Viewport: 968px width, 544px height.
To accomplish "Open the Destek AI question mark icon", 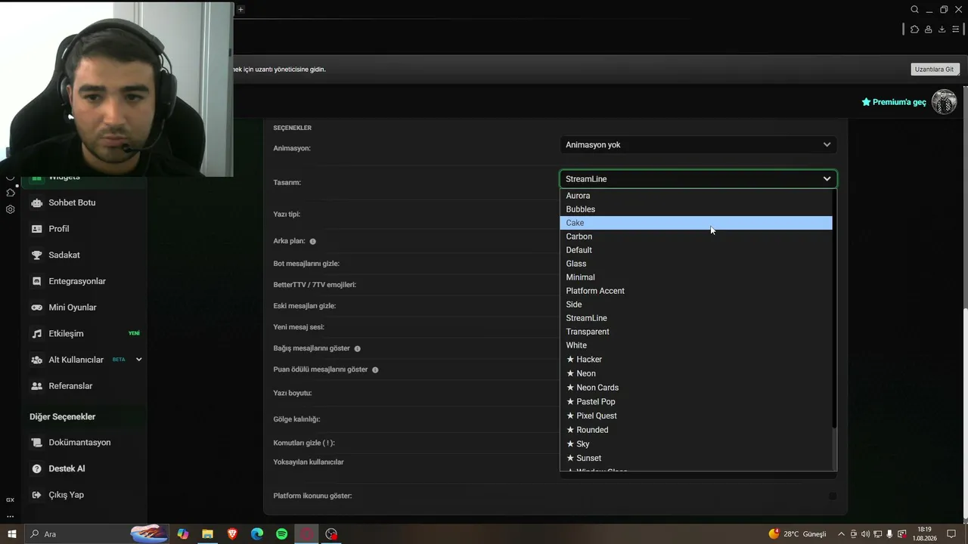I will tap(36, 468).
